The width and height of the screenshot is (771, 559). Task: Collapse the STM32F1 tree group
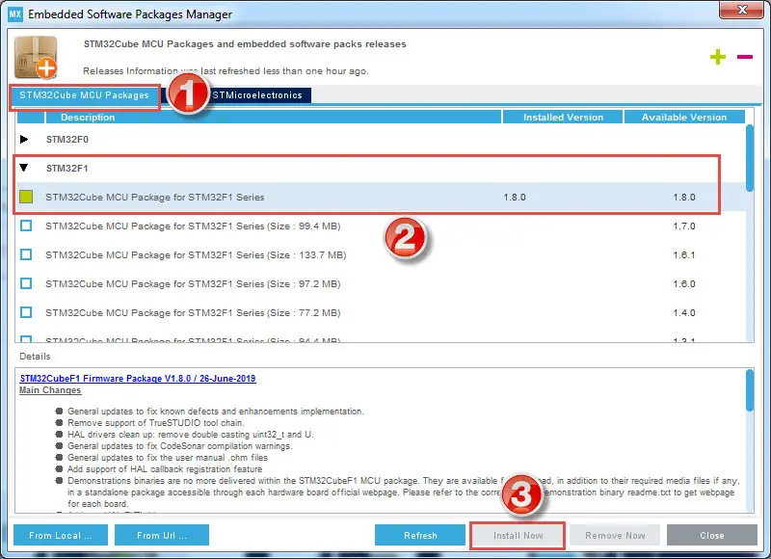(x=25, y=168)
